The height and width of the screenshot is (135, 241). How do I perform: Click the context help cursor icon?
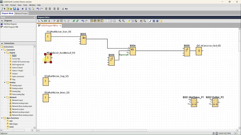67,9
